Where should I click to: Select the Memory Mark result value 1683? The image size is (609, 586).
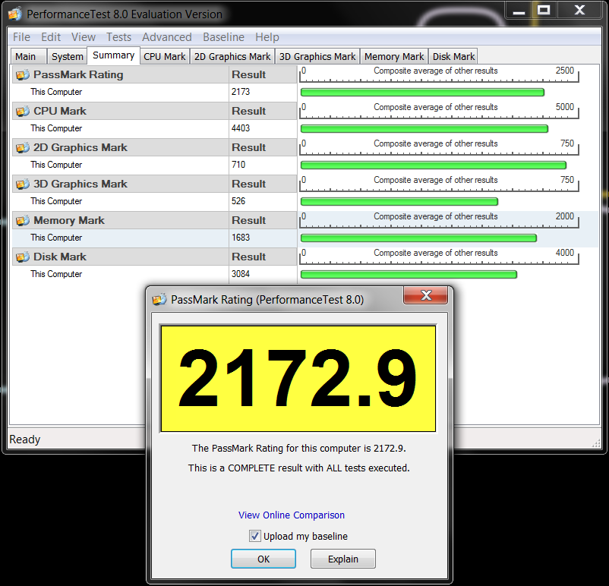[241, 238]
